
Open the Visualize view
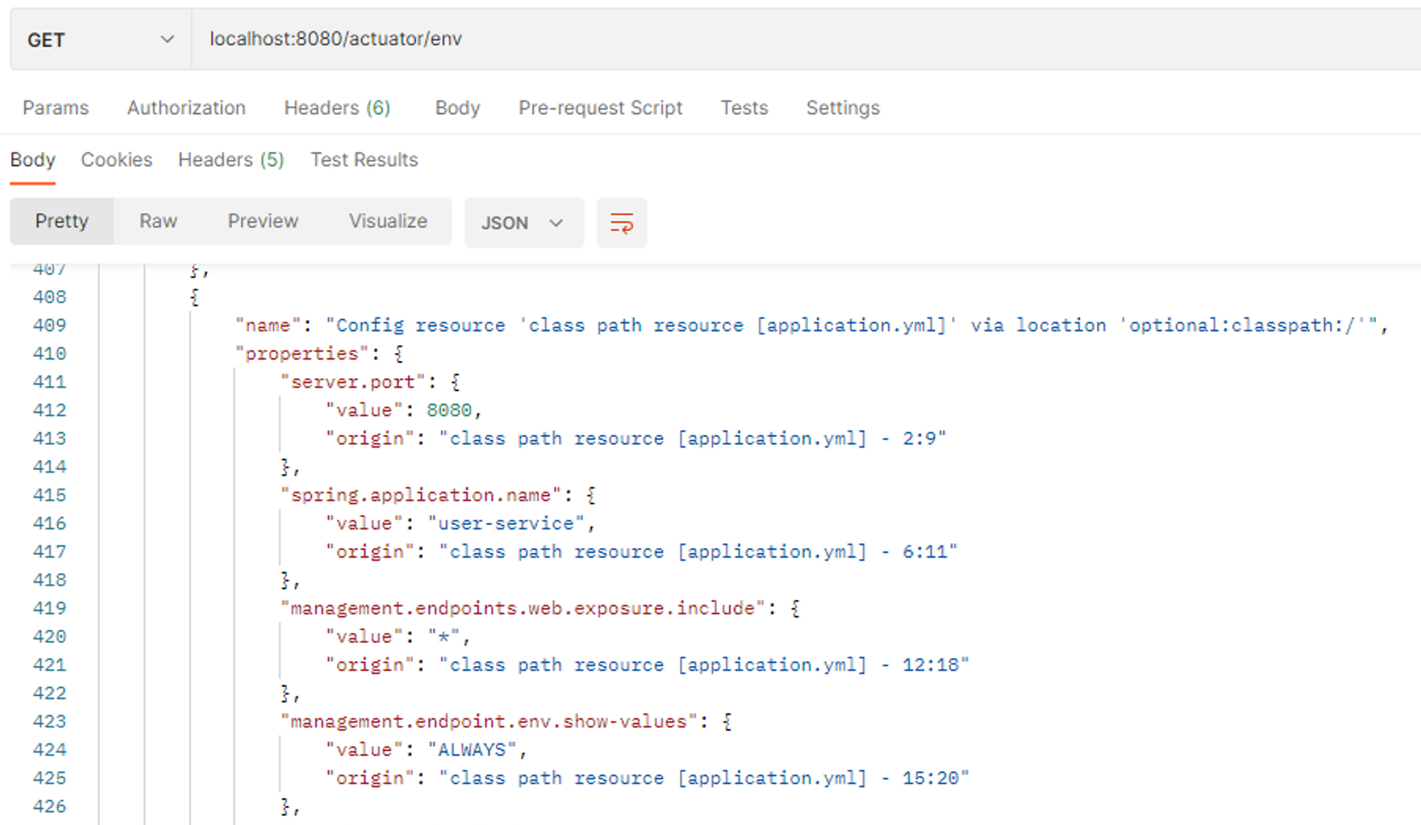pos(388,222)
